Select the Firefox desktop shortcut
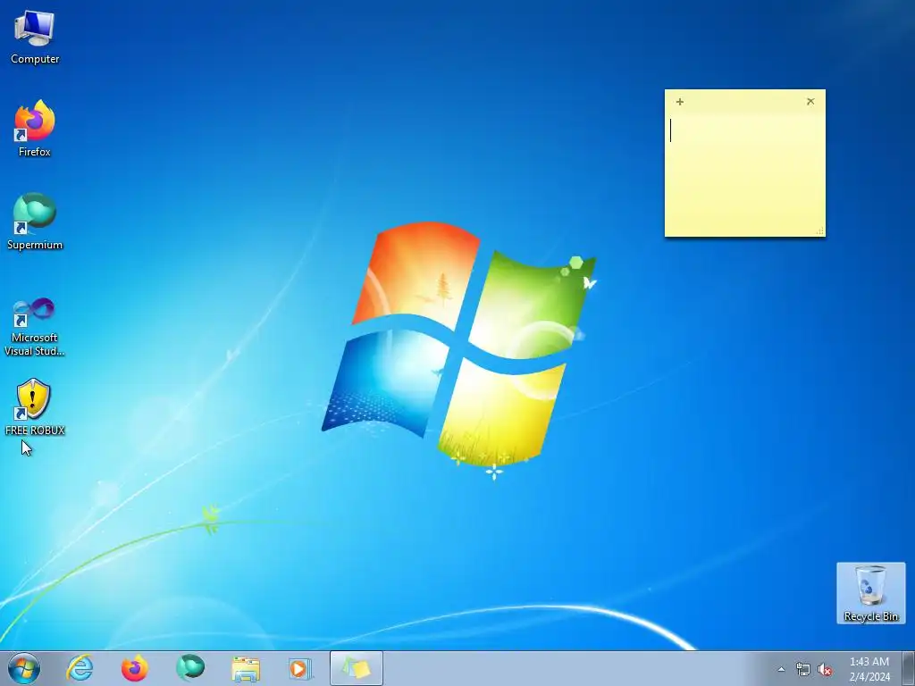 [x=35, y=129]
